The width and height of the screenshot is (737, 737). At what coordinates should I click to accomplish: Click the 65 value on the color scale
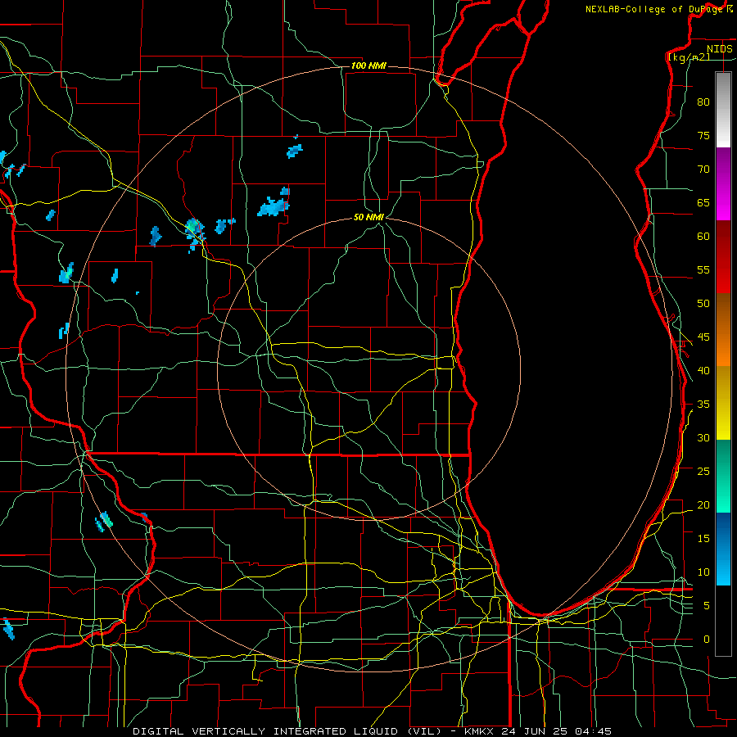(703, 203)
